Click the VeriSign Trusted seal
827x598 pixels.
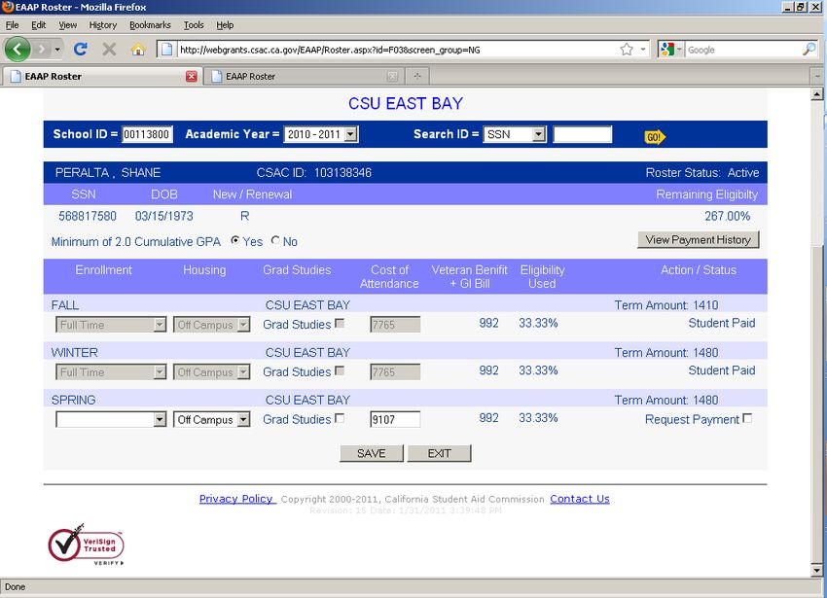(x=87, y=545)
